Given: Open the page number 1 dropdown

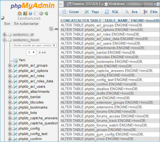Looking at the screenshot, I should coord(31,53).
